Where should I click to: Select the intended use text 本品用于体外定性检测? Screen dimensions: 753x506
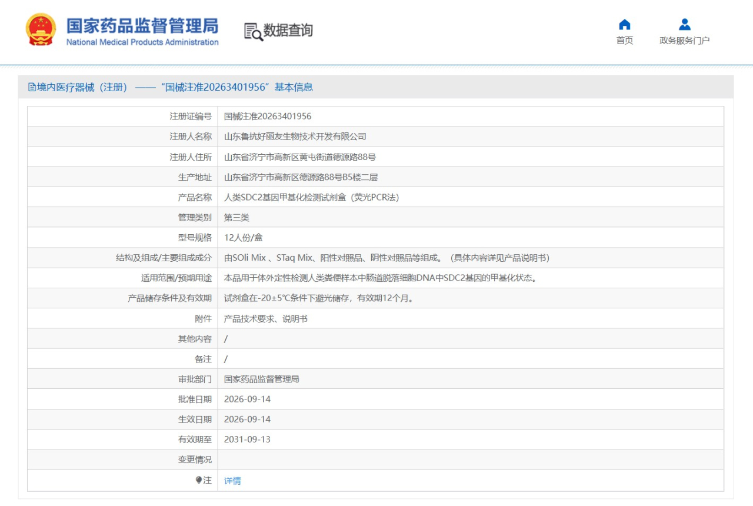[x=380, y=278]
